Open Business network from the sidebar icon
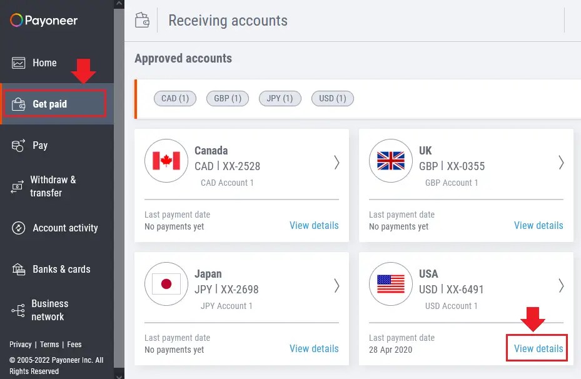581x379 pixels. [x=18, y=309]
